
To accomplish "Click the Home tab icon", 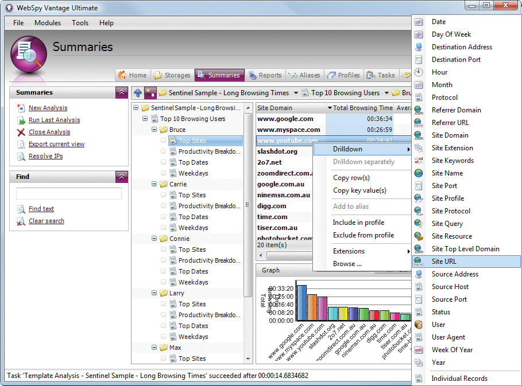I will coord(122,75).
